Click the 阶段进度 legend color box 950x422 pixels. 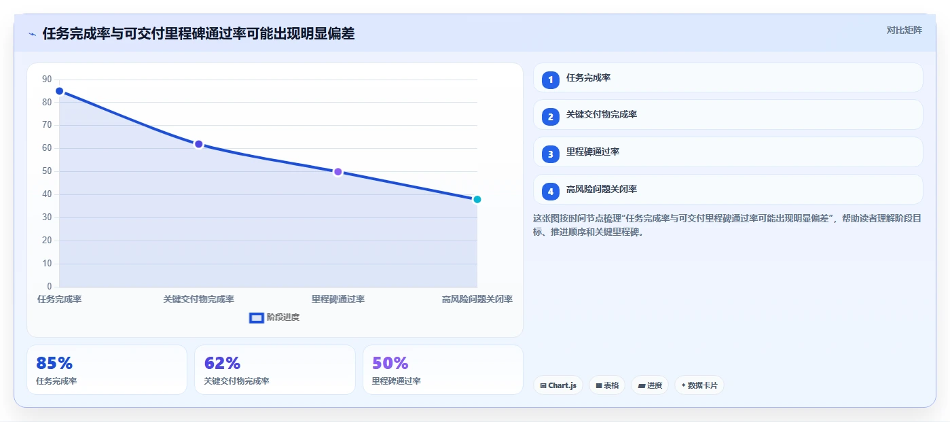(x=257, y=317)
